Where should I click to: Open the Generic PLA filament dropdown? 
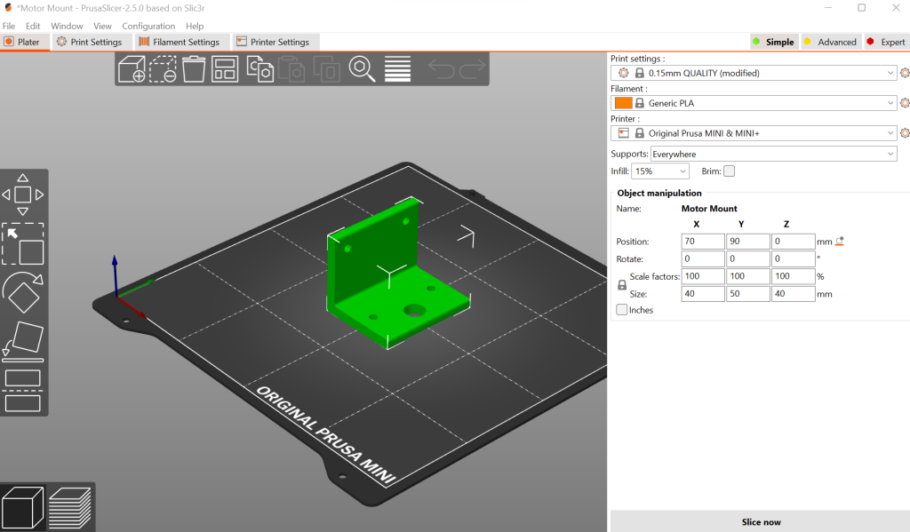coord(754,103)
